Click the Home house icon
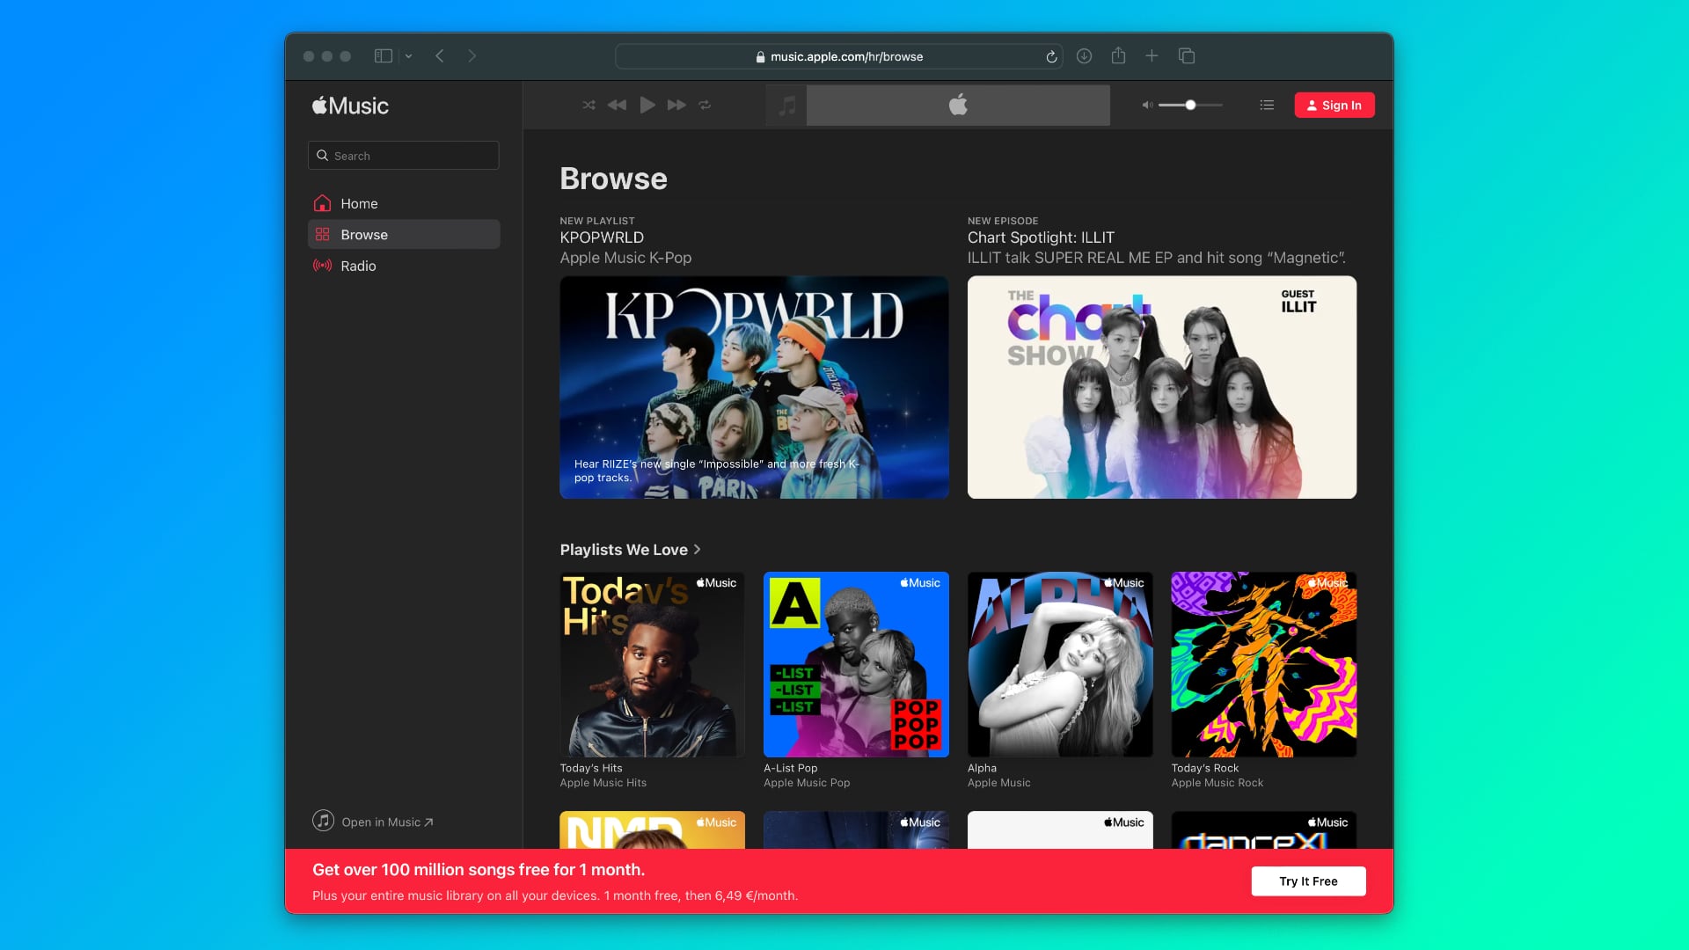This screenshot has height=950, width=1689. (323, 203)
